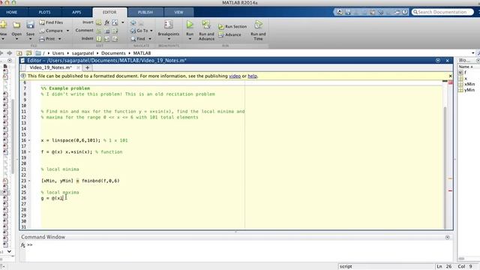
Task: Dismiss the publishing info banner
Action: [450, 76]
